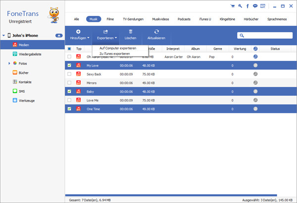Sort by the Album column header
The image size is (297, 203).
(x=196, y=49)
